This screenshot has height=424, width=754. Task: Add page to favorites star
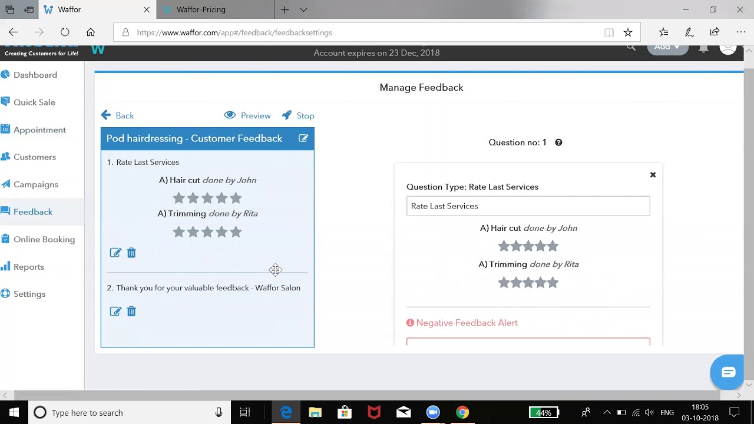point(628,32)
